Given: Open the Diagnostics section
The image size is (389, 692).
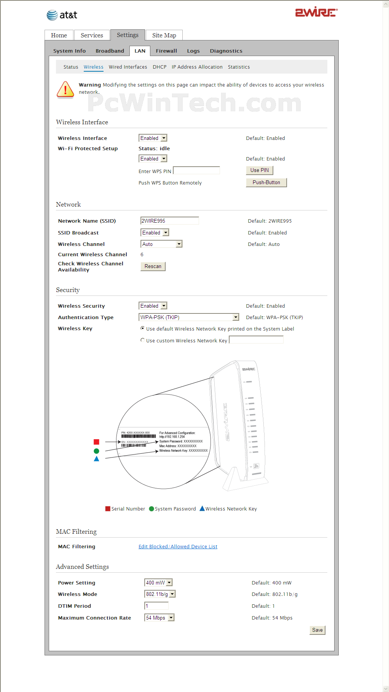Looking at the screenshot, I should click(226, 51).
